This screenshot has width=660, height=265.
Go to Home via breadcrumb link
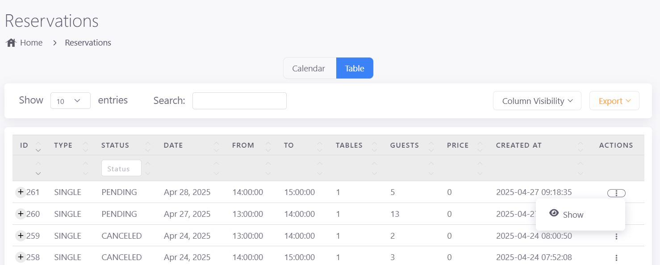point(31,43)
